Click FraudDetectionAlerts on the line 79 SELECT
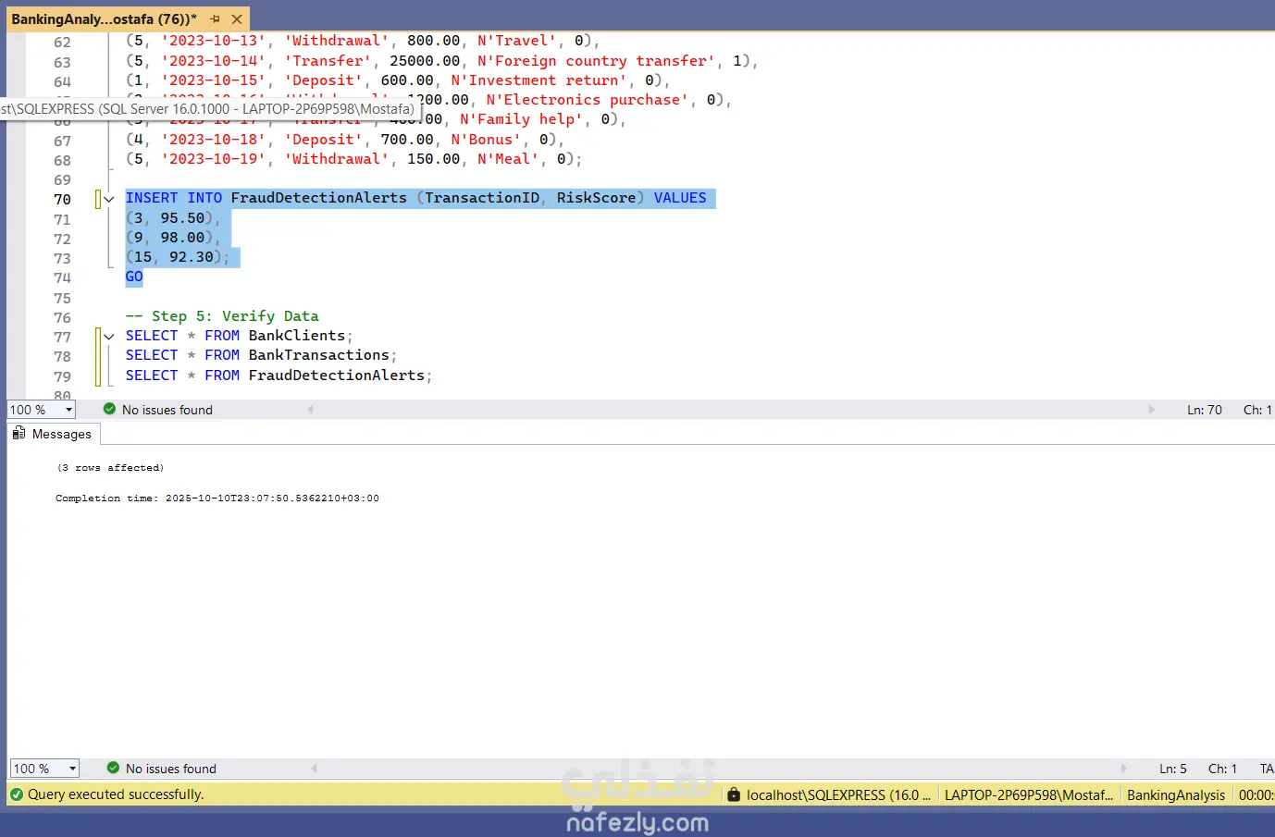 tap(337, 375)
